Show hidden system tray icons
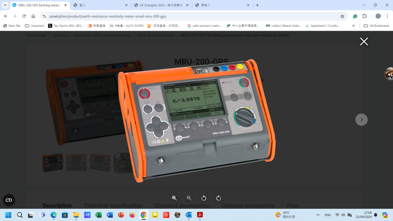This screenshot has width=393, height=221. tap(318, 215)
